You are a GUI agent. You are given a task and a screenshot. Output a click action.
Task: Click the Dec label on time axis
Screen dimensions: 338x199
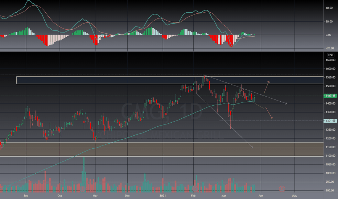(x=127, y=196)
